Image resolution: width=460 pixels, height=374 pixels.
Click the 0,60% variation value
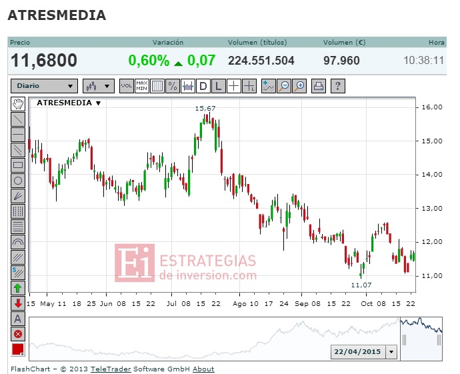coord(149,61)
